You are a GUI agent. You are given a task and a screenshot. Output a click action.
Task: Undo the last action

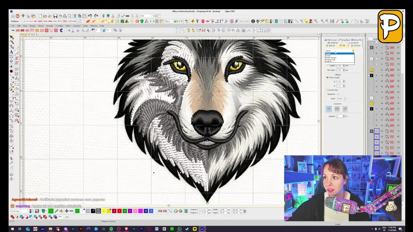click(x=90, y=16)
